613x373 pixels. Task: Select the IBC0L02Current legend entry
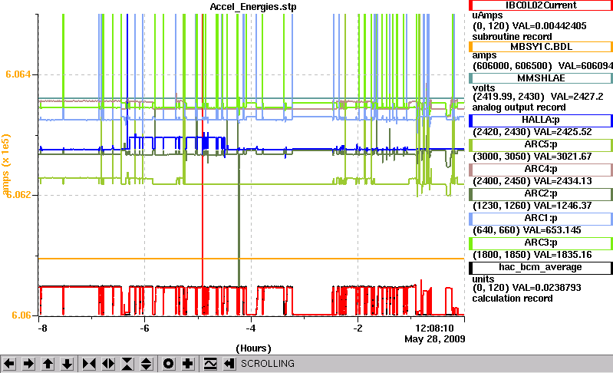[x=541, y=5]
